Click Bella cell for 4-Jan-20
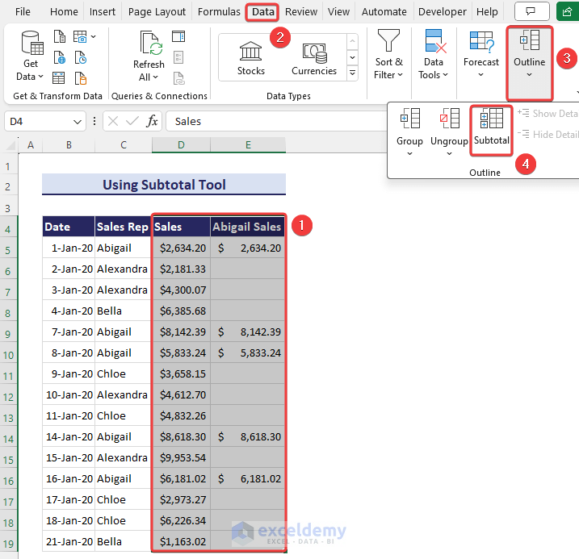Image resolution: width=579 pixels, height=559 pixels. pyautogui.click(x=123, y=311)
